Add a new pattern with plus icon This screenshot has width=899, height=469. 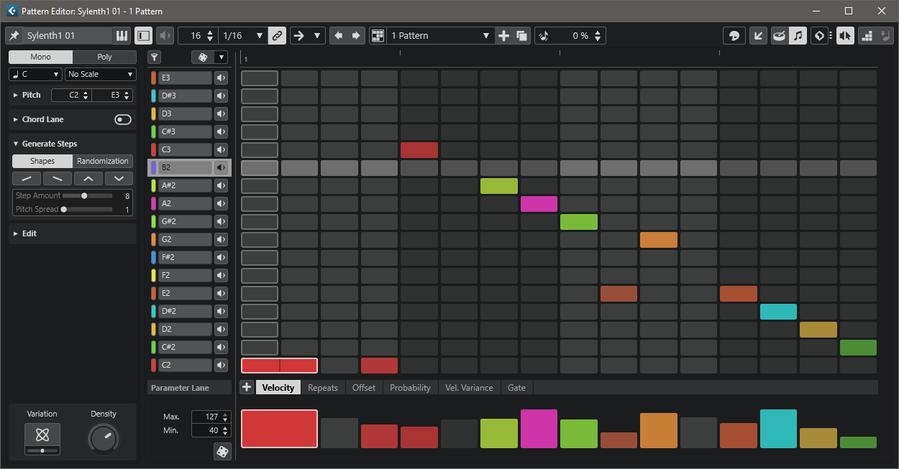(x=503, y=36)
